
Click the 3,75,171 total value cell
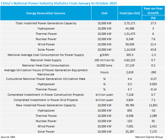click(129, 23)
